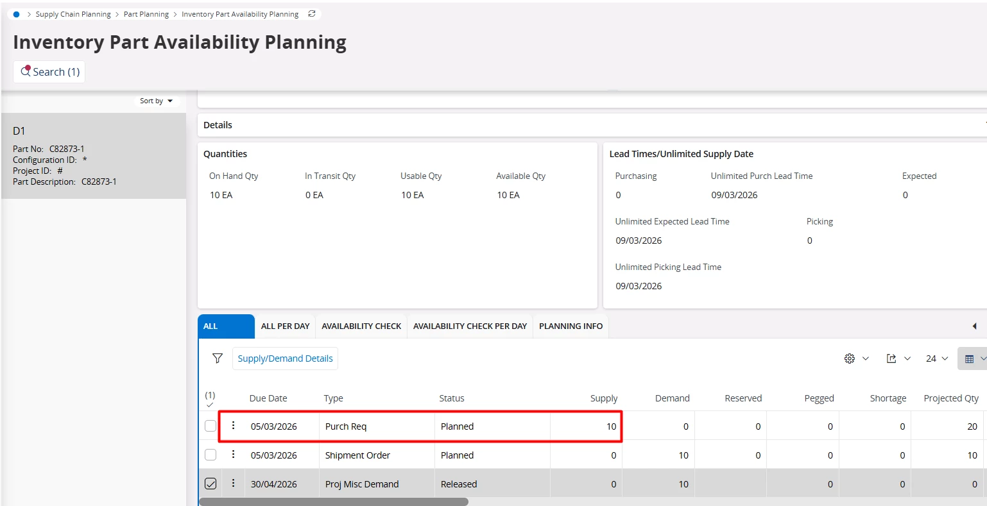The image size is (987, 506).
Task: Open the Purch Req row actions menu
Action: point(234,426)
